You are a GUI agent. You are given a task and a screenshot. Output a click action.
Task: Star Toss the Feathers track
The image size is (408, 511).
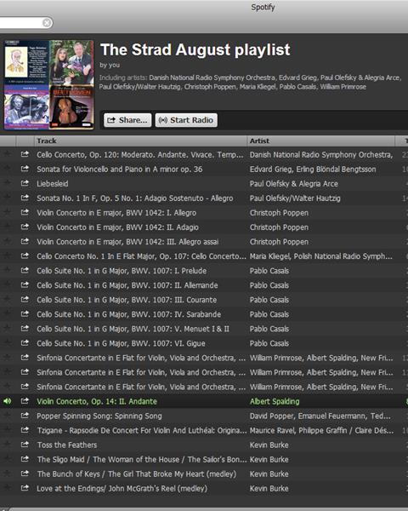coord(7,445)
